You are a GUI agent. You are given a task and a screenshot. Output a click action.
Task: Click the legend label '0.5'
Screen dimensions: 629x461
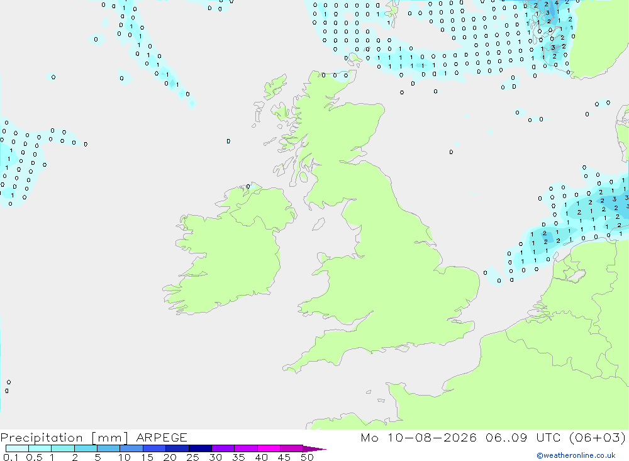34,457
